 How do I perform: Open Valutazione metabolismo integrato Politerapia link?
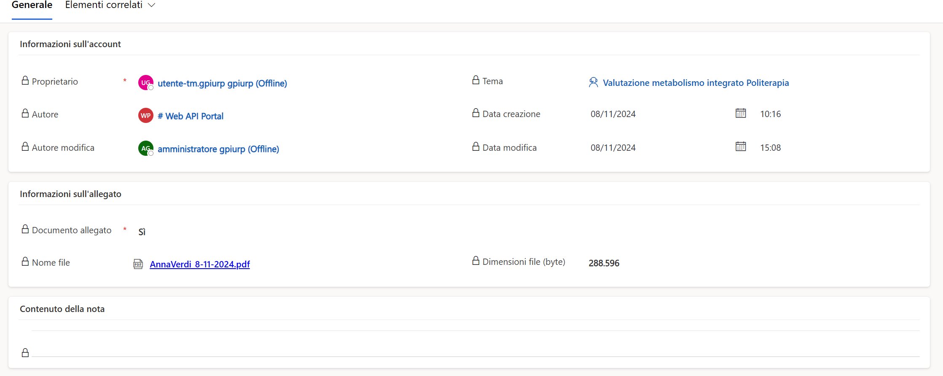coord(696,83)
